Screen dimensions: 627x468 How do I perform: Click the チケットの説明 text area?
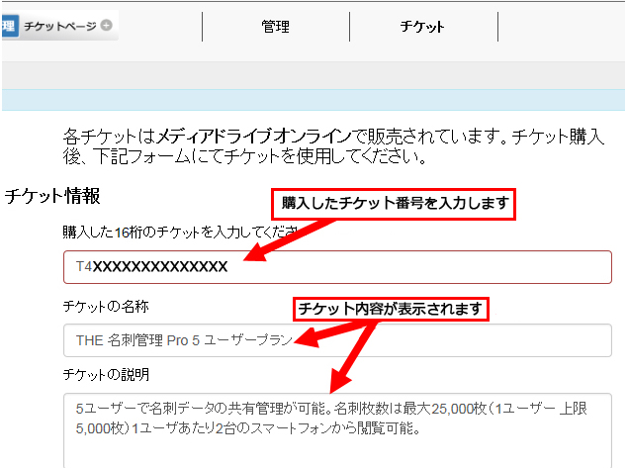tap(337, 430)
